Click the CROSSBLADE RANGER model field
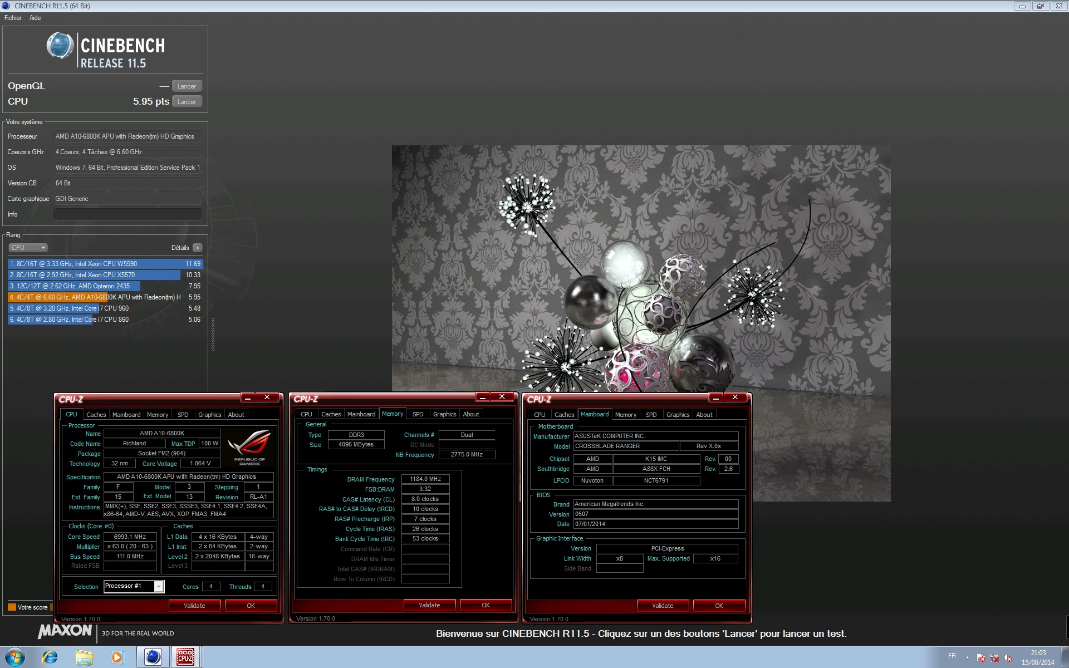The image size is (1069, 668). click(x=626, y=446)
